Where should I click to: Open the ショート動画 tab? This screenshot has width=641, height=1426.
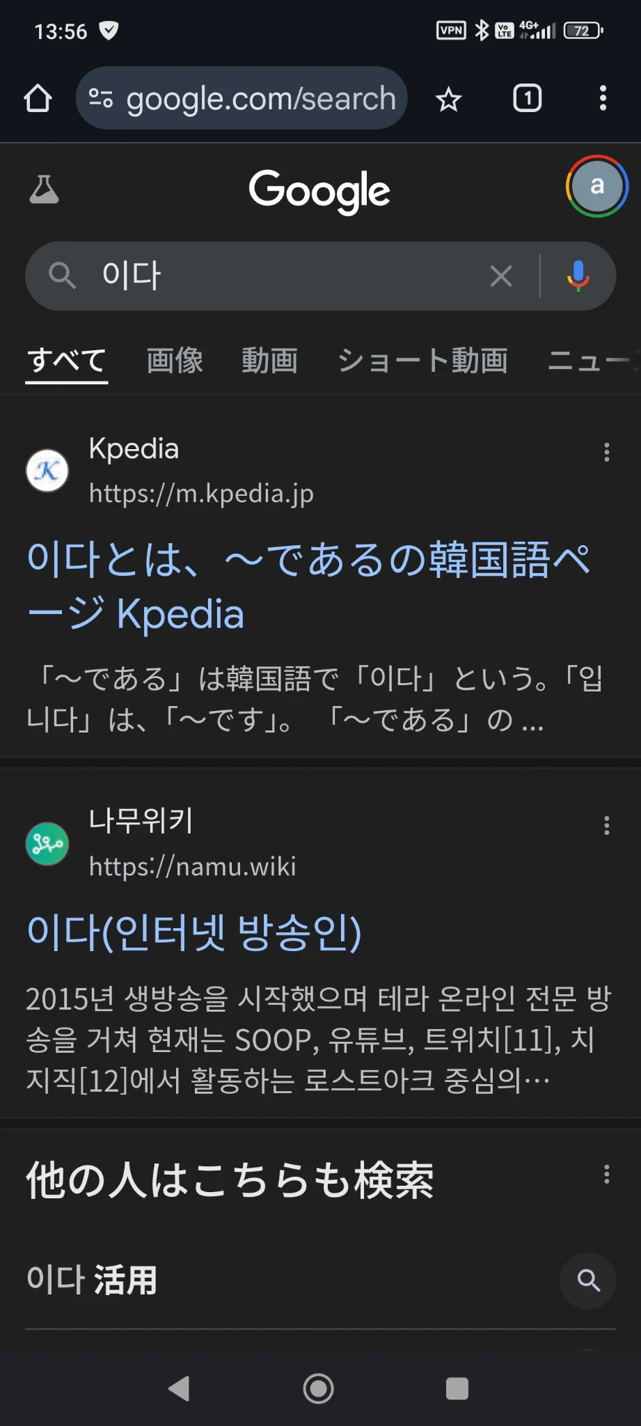click(422, 361)
